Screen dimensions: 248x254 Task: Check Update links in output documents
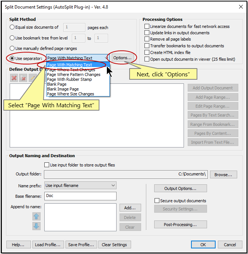(147, 32)
